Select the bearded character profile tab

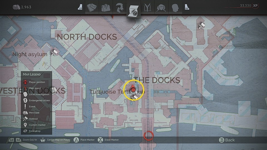pos(120,8)
